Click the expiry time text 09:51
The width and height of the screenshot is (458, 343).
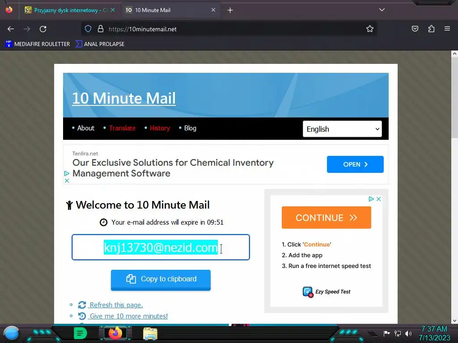point(215,222)
